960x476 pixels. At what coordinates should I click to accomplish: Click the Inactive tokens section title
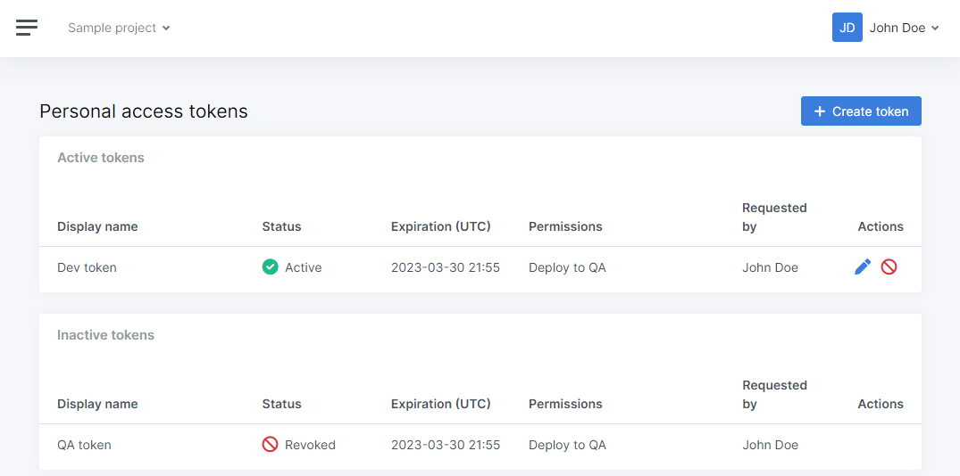[x=105, y=335]
